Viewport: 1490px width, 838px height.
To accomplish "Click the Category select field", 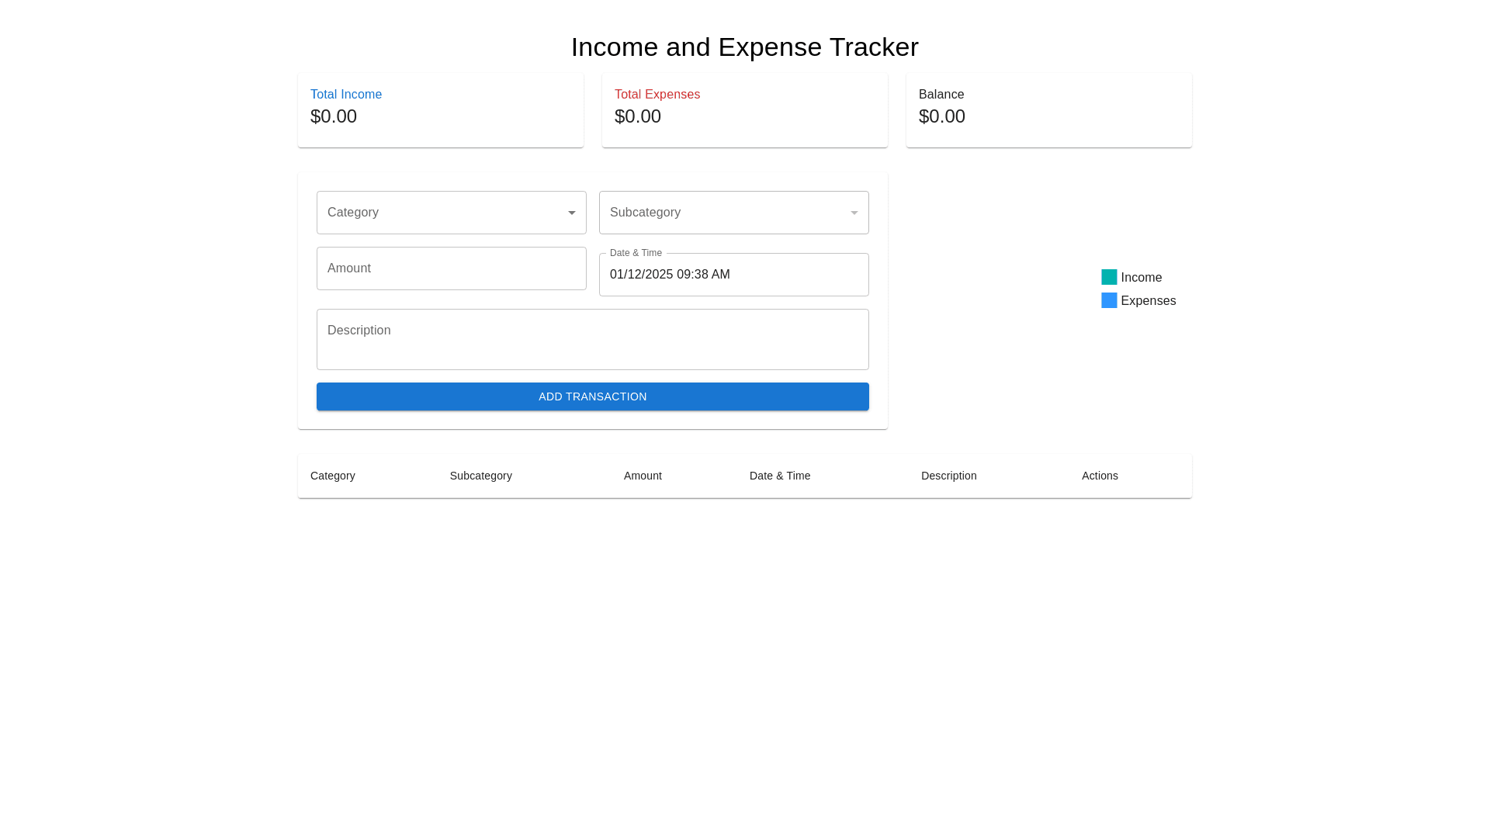I will pyautogui.click(x=438, y=213).
